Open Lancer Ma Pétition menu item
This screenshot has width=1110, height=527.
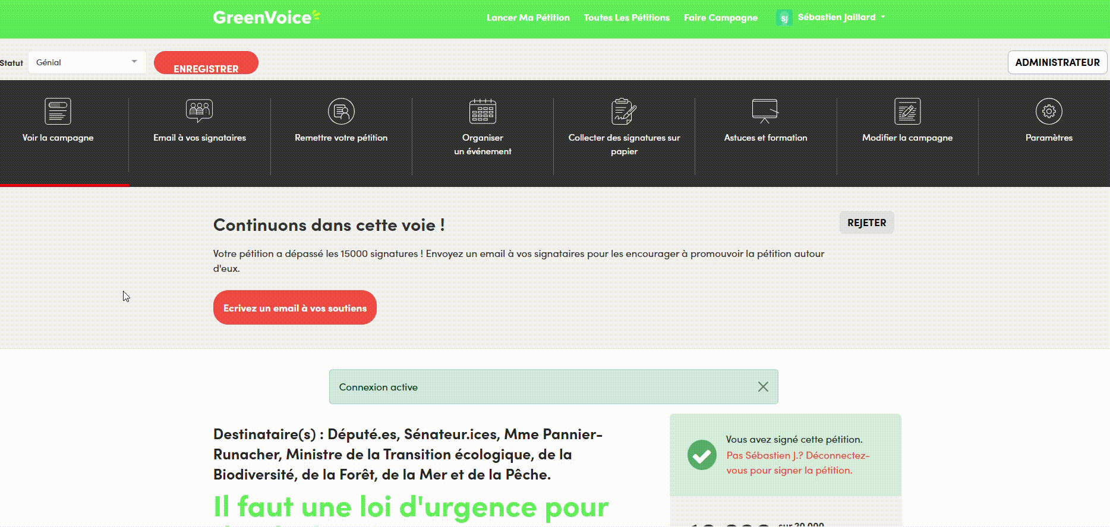[x=528, y=18]
